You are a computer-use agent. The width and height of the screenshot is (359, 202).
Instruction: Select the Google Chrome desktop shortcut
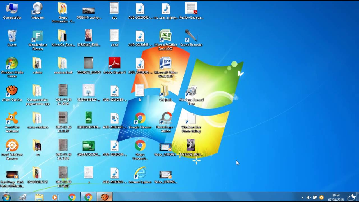(140, 120)
